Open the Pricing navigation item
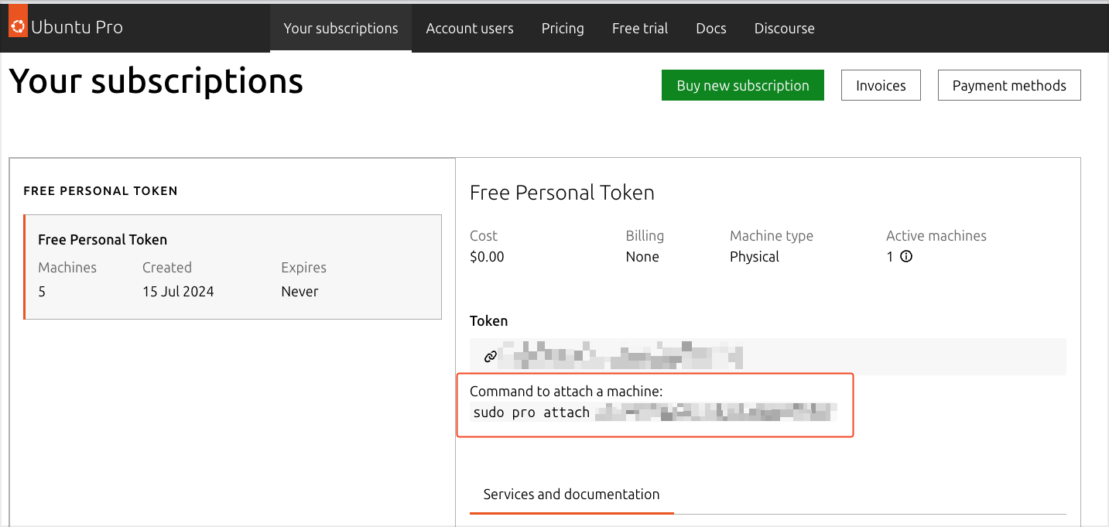Viewport: 1109px width, 527px height. (x=563, y=29)
